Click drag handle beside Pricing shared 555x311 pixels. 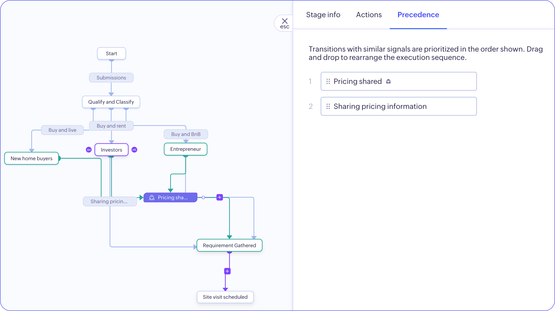(x=328, y=82)
